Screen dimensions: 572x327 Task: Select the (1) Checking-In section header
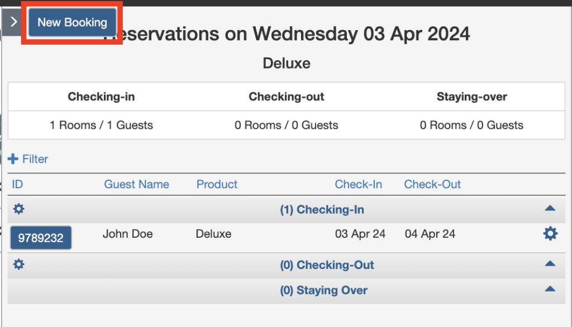pyautogui.click(x=322, y=209)
